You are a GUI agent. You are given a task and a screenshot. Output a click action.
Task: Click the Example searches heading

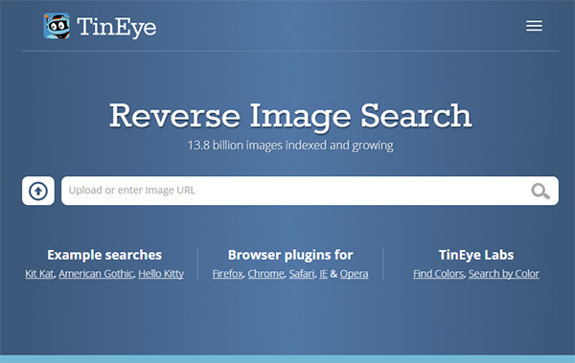tap(104, 255)
